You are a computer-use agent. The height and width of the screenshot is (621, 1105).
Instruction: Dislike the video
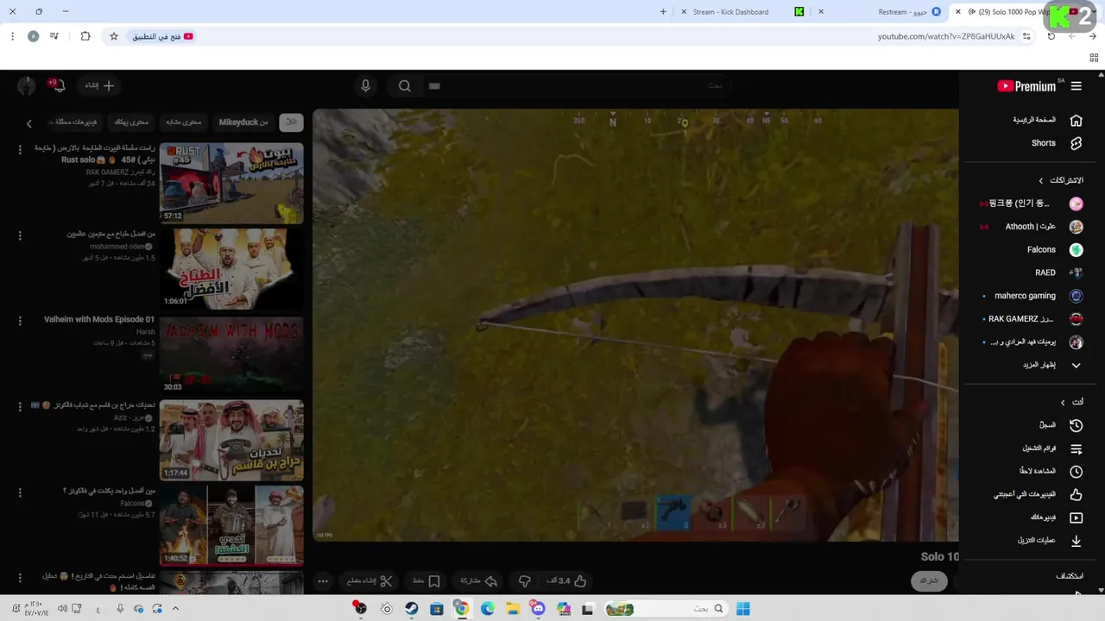coord(524,581)
